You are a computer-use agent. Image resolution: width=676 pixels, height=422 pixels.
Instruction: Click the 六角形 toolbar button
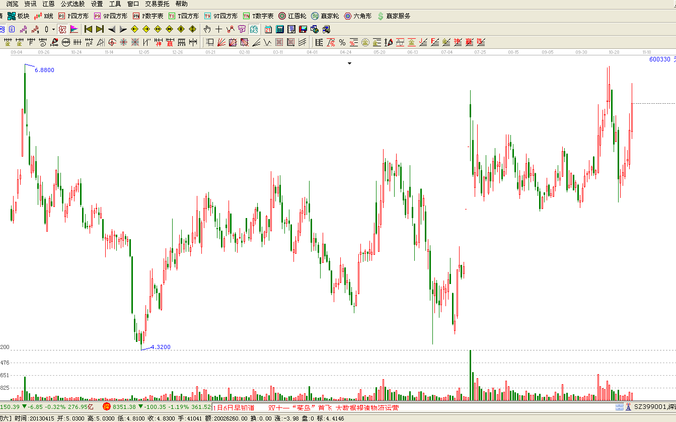(x=357, y=16)
